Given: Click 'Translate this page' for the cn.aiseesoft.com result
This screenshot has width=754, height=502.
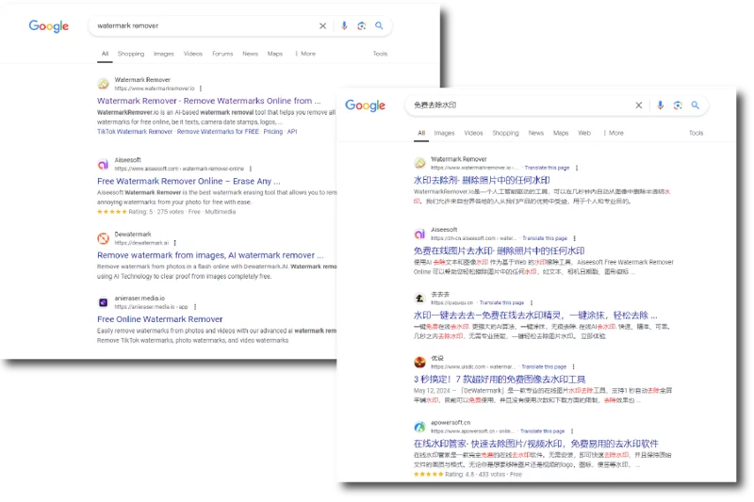Looking at the screenshot, I should pos(545,238).
